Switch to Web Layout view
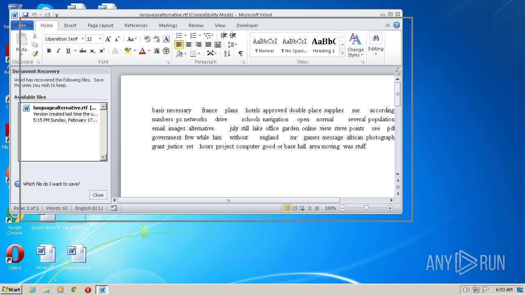 tap(302, 208)
